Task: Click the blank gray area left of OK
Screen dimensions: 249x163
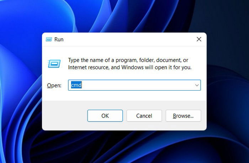Action: [x=65, y=116]
